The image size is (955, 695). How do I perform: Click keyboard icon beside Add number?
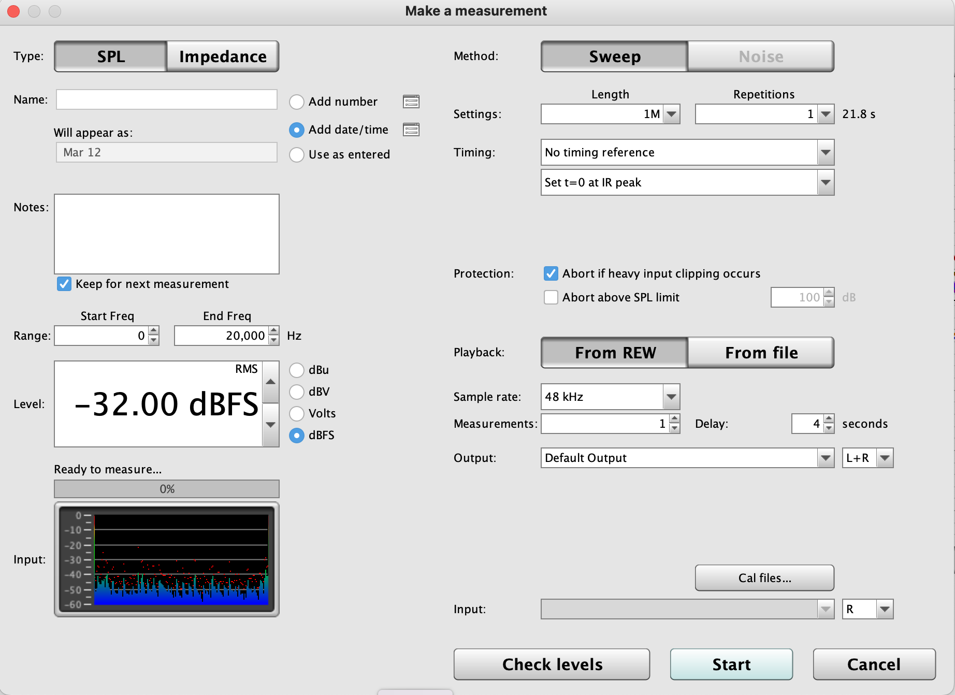click(411, 102)
